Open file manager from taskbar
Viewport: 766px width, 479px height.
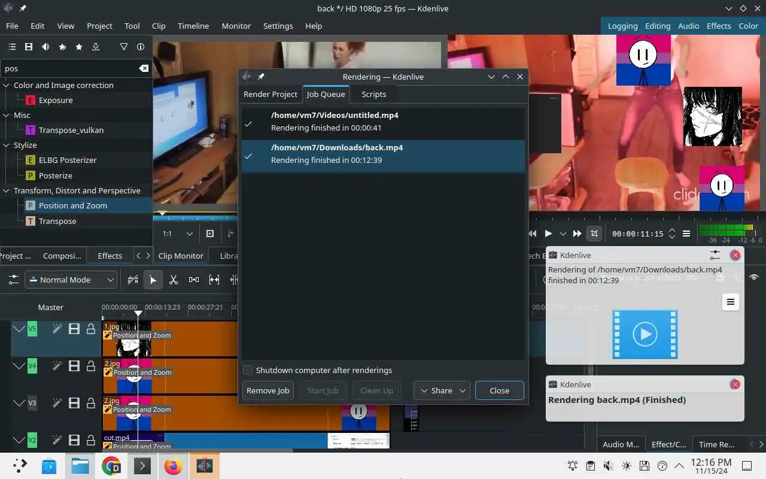(80, 466)
